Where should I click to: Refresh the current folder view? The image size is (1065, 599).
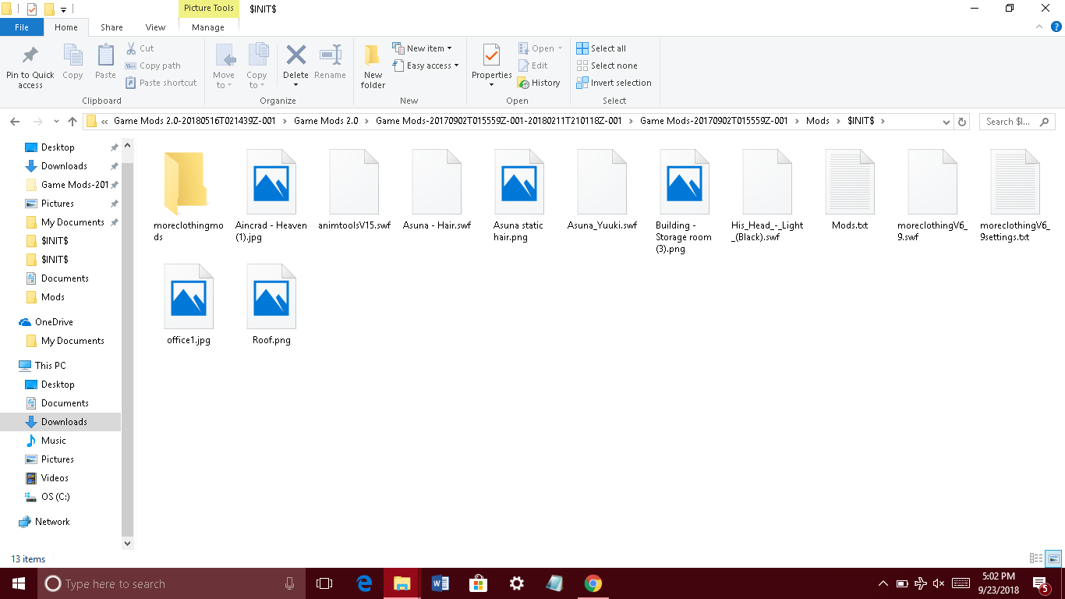[x=962, y=122]
